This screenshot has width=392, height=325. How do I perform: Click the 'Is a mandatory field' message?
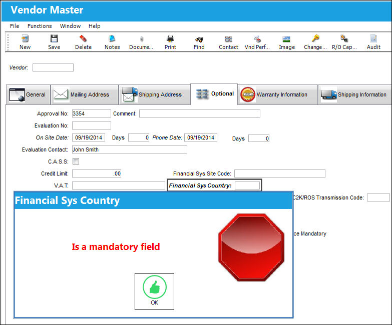tap(116, 247)
